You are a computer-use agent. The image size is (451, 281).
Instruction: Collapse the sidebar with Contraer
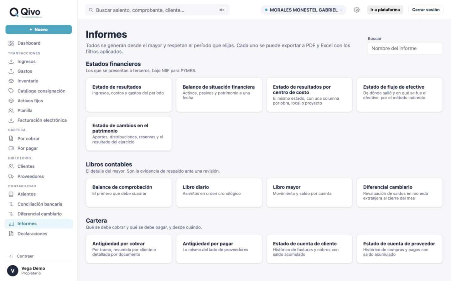point(21,256)
